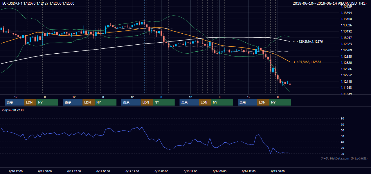Screen dimensions: 371x174
Task: Click the 6/11 00:00 time axis label
Action: [45, 171]
